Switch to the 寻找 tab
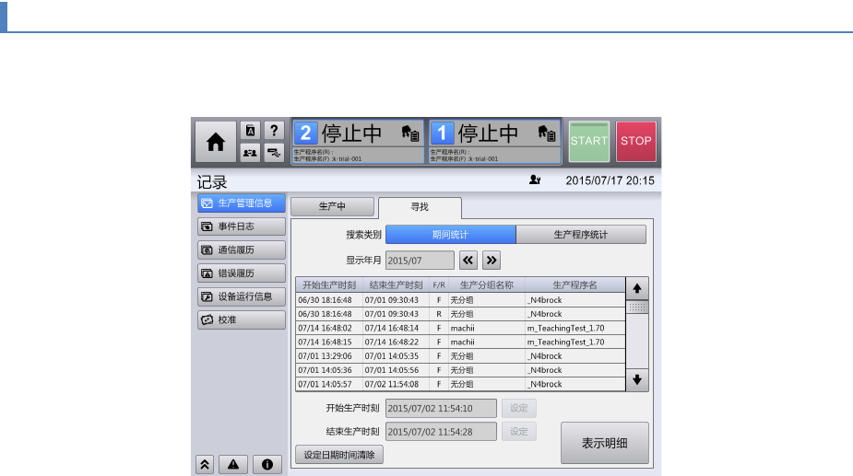 click(420, 207)
